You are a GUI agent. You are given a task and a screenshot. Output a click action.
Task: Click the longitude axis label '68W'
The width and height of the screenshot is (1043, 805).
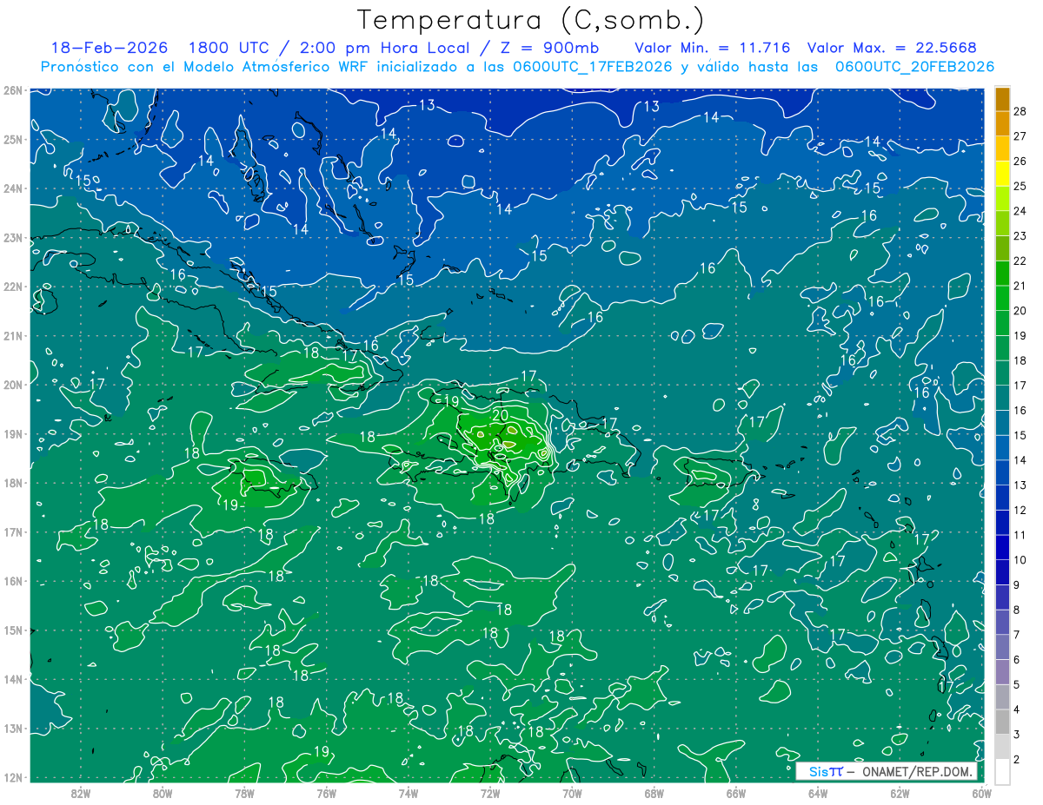click(x=654, y=793)
